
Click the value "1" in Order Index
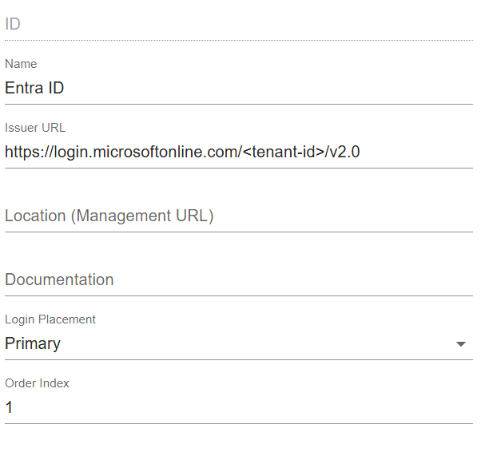(x=9, y=408)
